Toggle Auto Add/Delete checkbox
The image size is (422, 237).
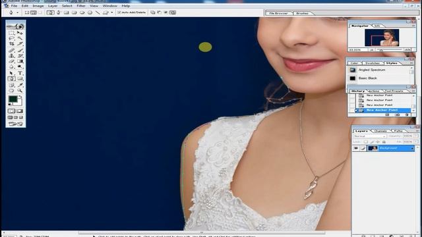(x=119, y=13)
